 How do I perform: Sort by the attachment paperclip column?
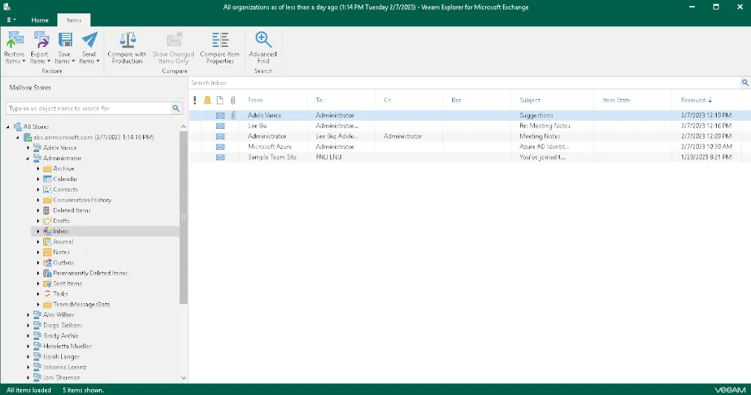click(232, 100)
